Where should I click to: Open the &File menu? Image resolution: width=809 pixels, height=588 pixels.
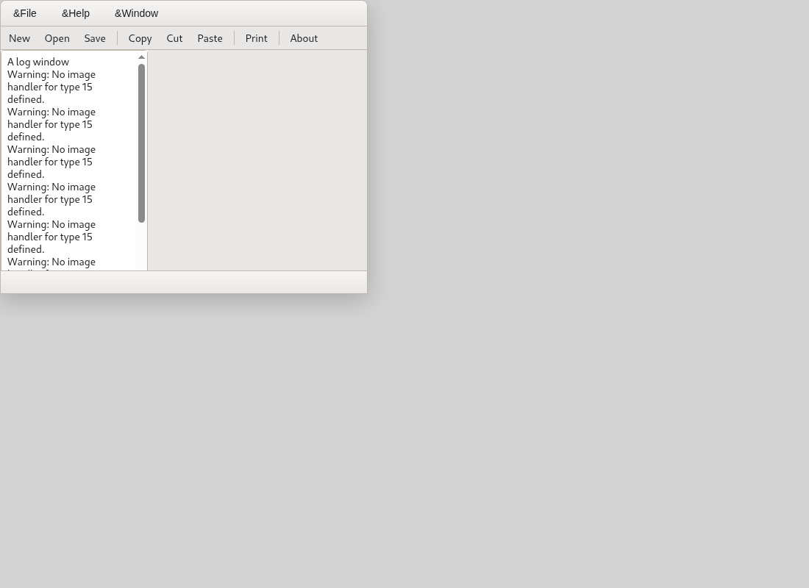(25, 13)
